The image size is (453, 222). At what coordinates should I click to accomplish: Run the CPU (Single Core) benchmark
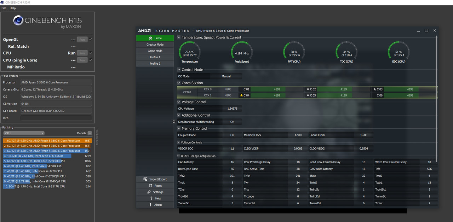[82, 60]
